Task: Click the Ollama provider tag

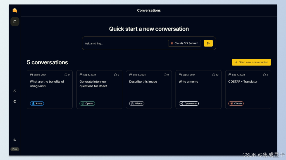Action: point(137,103)
